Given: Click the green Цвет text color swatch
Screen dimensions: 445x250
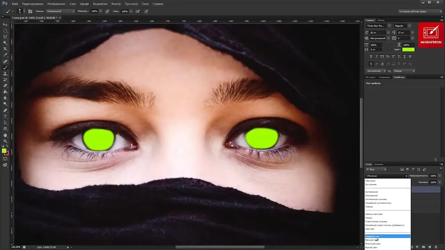Looking at the screenshot, I should 408,50.
